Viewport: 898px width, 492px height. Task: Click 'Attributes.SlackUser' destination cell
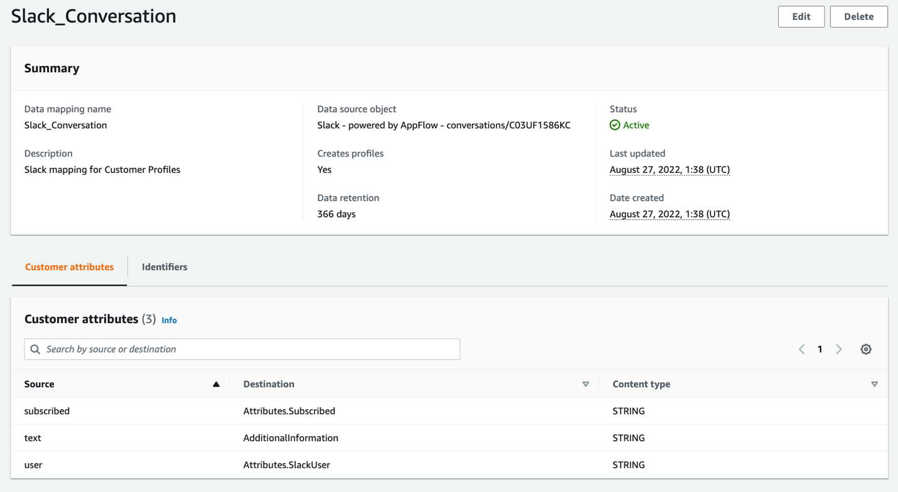tap(286, 465)
